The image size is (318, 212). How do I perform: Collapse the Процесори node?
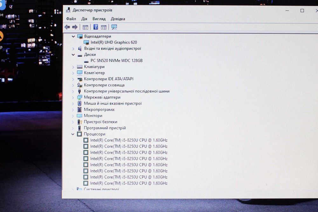[x=73, y=134]
